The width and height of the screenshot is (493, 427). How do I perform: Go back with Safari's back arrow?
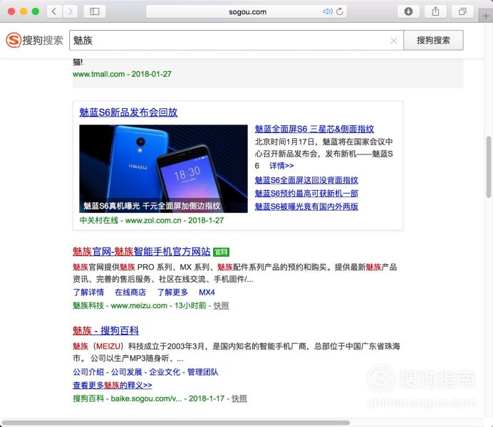[x=54, y=11]
